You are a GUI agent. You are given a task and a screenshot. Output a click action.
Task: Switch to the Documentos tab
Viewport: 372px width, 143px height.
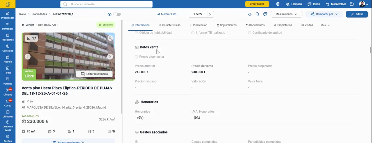point(255,25)
